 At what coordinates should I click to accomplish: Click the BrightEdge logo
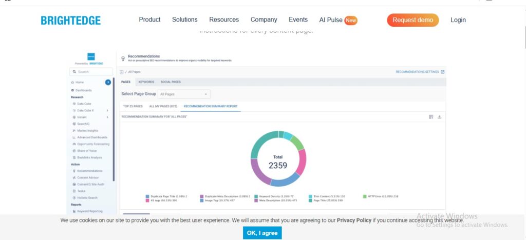71,21
